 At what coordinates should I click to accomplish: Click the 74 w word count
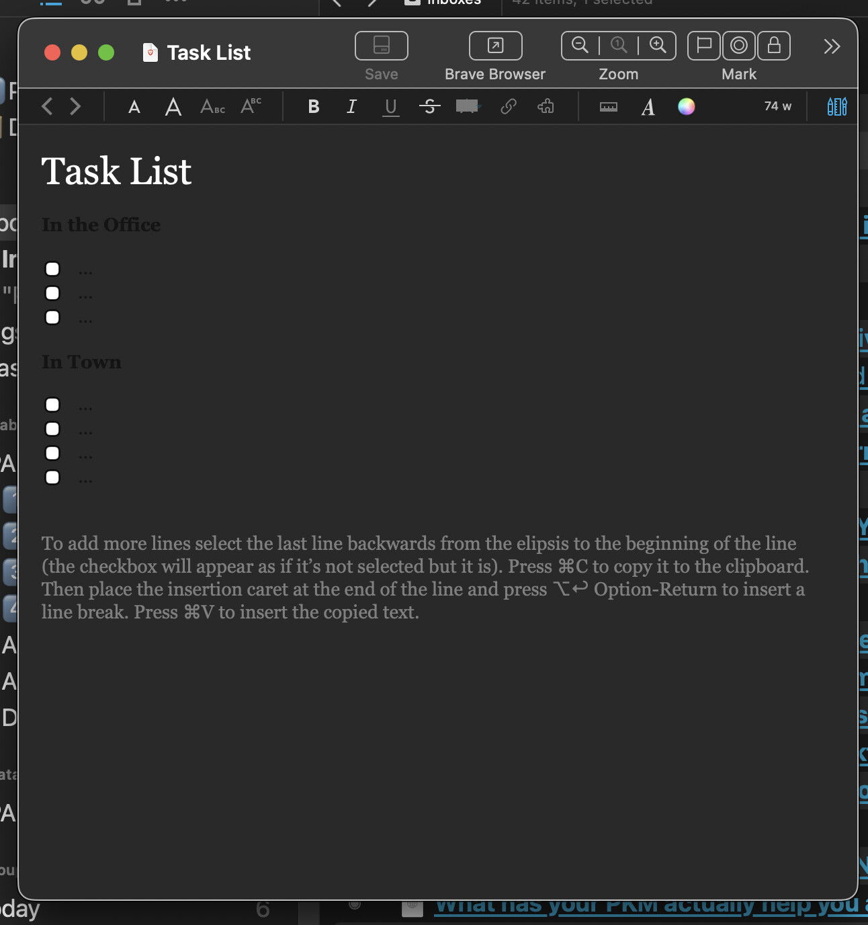pyautogui.click(x=777, y=106)
